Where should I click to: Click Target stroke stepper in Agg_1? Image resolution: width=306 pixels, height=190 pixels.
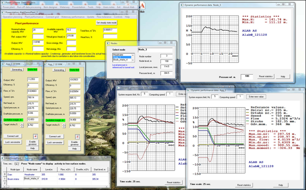tap(22, 125)
